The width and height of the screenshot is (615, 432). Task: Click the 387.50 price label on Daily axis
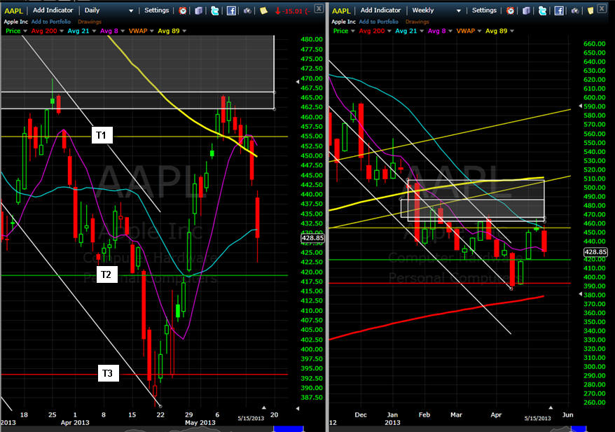pos(312,398)
